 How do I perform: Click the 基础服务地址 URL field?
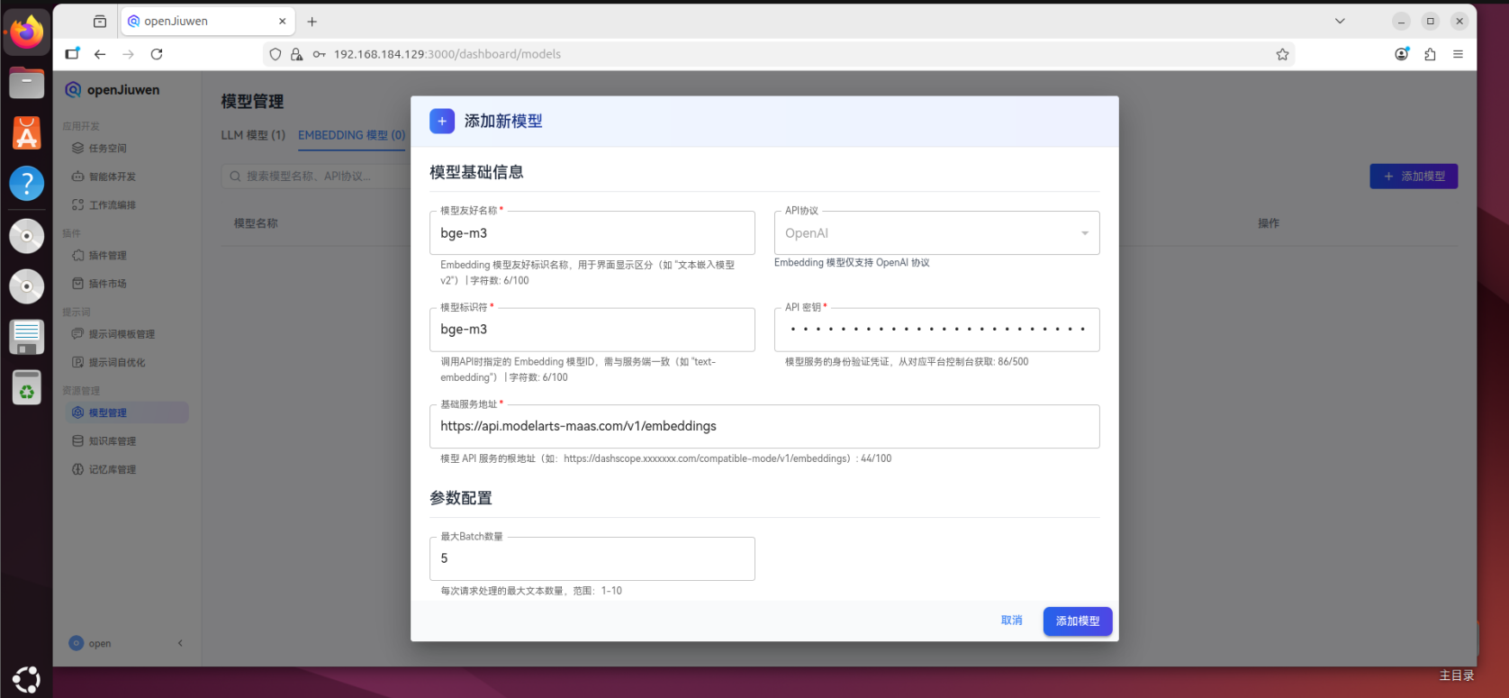coord(764,426)
